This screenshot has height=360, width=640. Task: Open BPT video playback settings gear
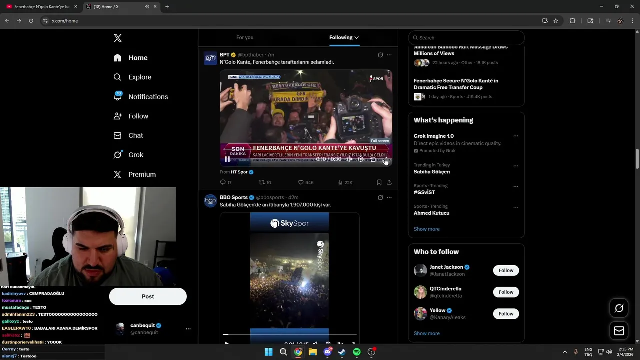[361, 159]
